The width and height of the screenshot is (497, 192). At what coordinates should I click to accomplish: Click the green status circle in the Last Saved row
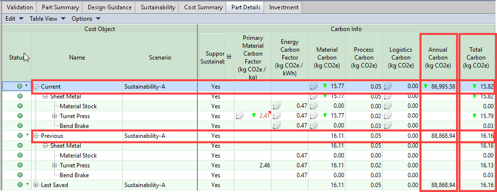20,185
